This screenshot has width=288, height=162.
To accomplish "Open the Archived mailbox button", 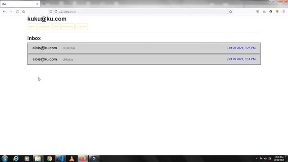I will click(68, 27).
